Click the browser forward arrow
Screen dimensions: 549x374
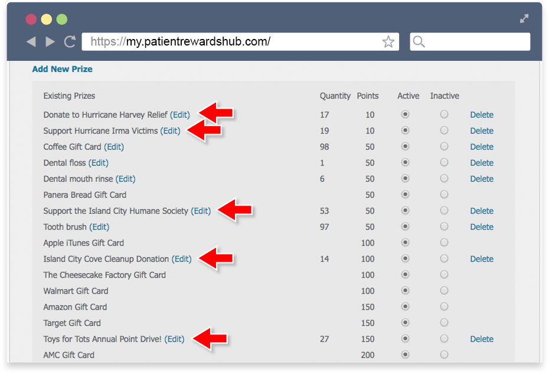[50, 42]
